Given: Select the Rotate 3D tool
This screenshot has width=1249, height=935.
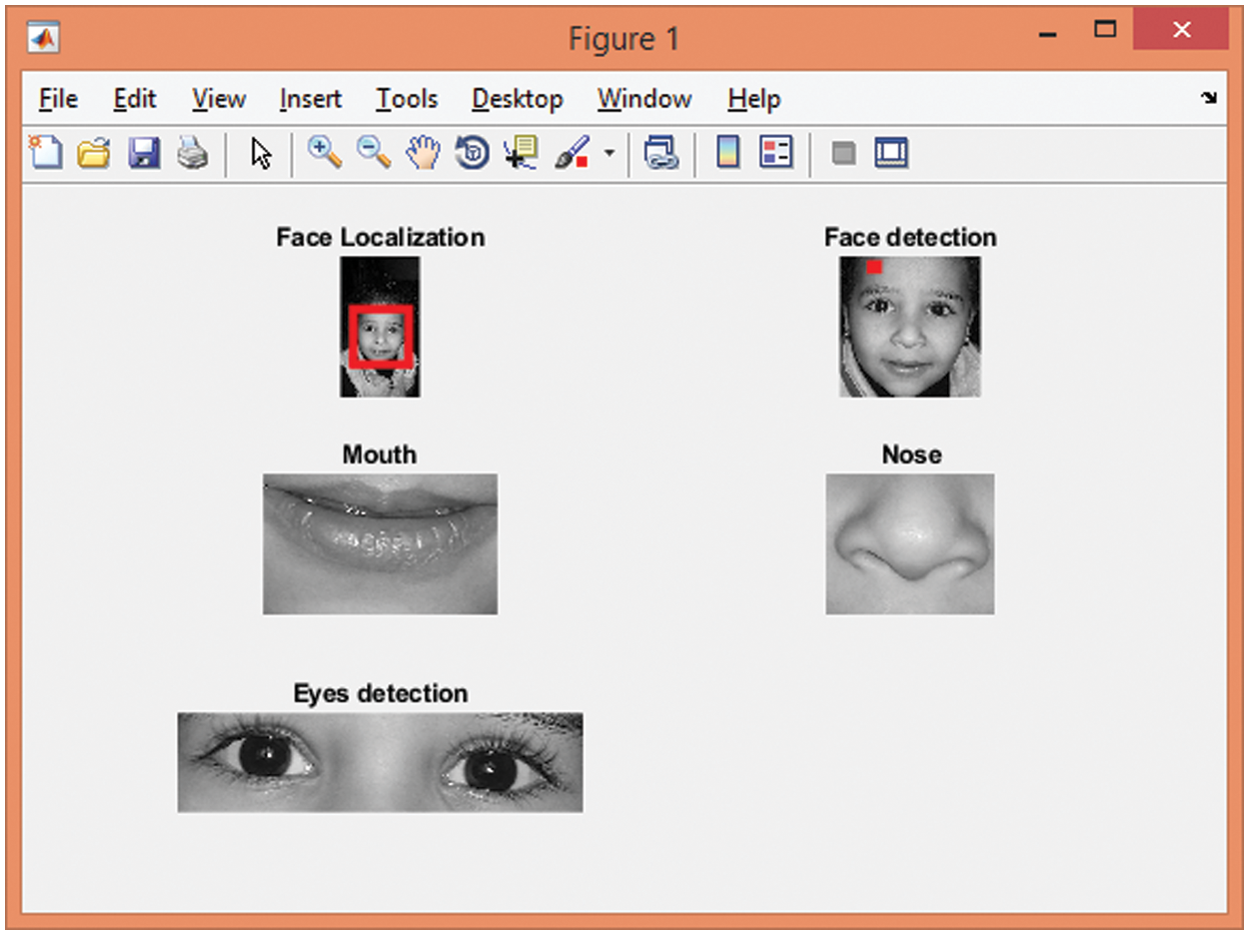Looking at the screenshot, I should (472, 154).
